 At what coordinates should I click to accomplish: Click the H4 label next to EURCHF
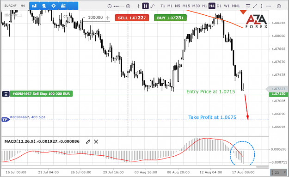[x=23, y=6]
